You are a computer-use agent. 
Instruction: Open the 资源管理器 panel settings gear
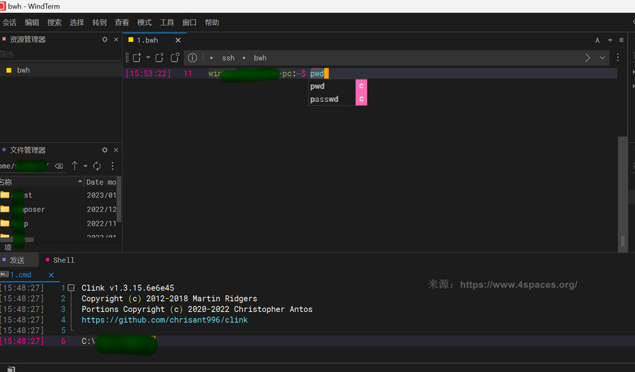[104, 39]
